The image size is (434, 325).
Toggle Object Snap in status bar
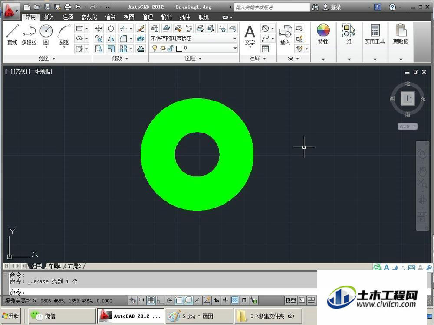click(179, 300)
